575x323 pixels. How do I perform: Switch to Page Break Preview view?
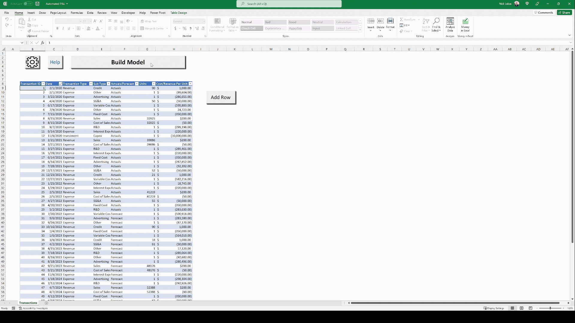530,308
